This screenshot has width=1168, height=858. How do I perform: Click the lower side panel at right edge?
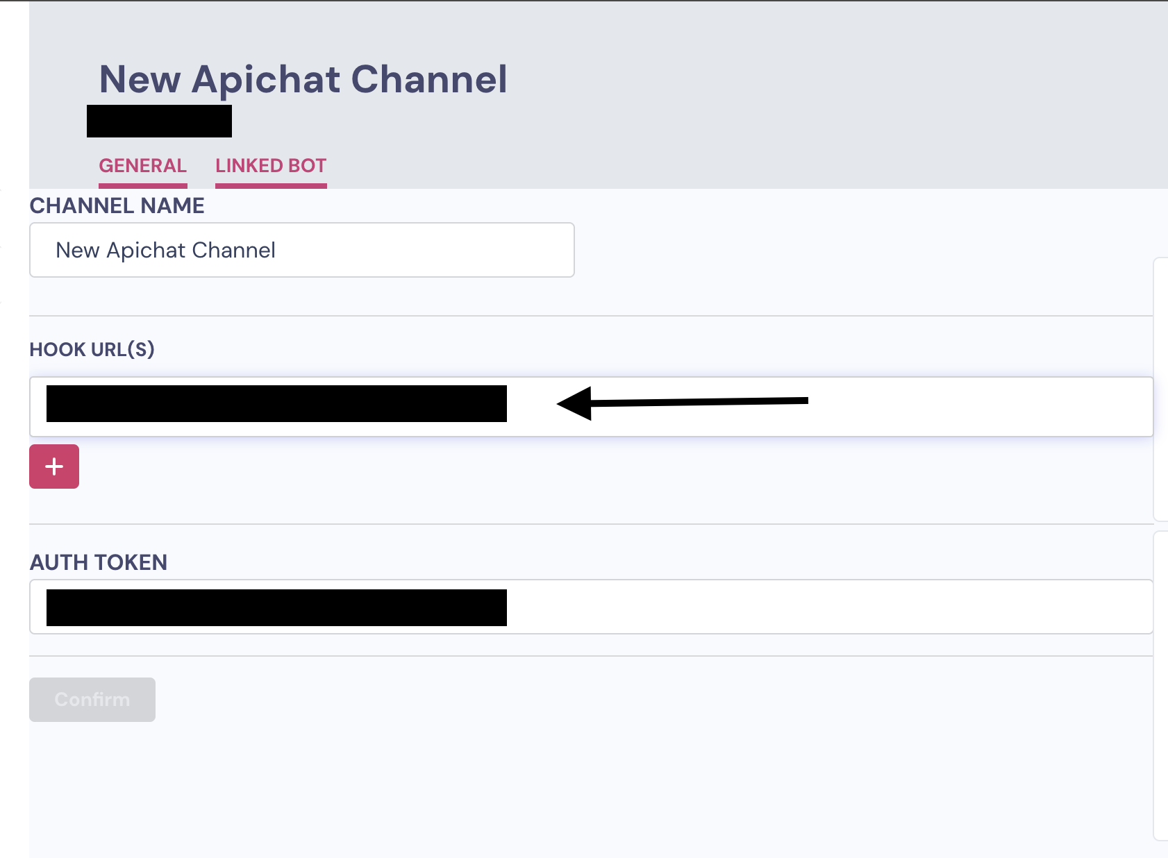pyautogui.click(x=1160, y=686)
